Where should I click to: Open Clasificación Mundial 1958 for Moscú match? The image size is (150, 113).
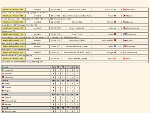pos(13,40)
